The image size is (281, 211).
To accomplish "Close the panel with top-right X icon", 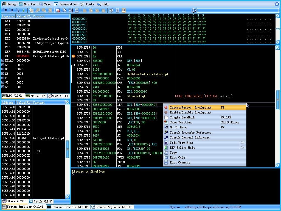I will click(277, 4).
